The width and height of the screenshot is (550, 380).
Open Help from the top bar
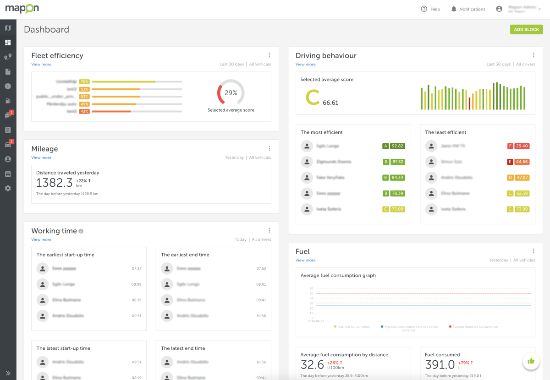(430, 9)
